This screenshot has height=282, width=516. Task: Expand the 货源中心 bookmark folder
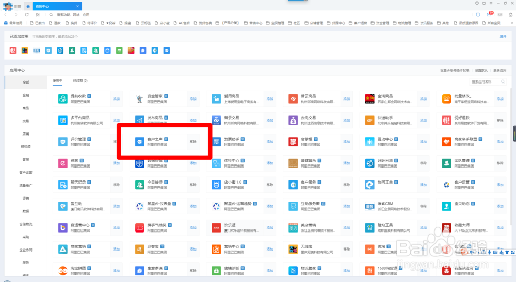coord(336,23)
